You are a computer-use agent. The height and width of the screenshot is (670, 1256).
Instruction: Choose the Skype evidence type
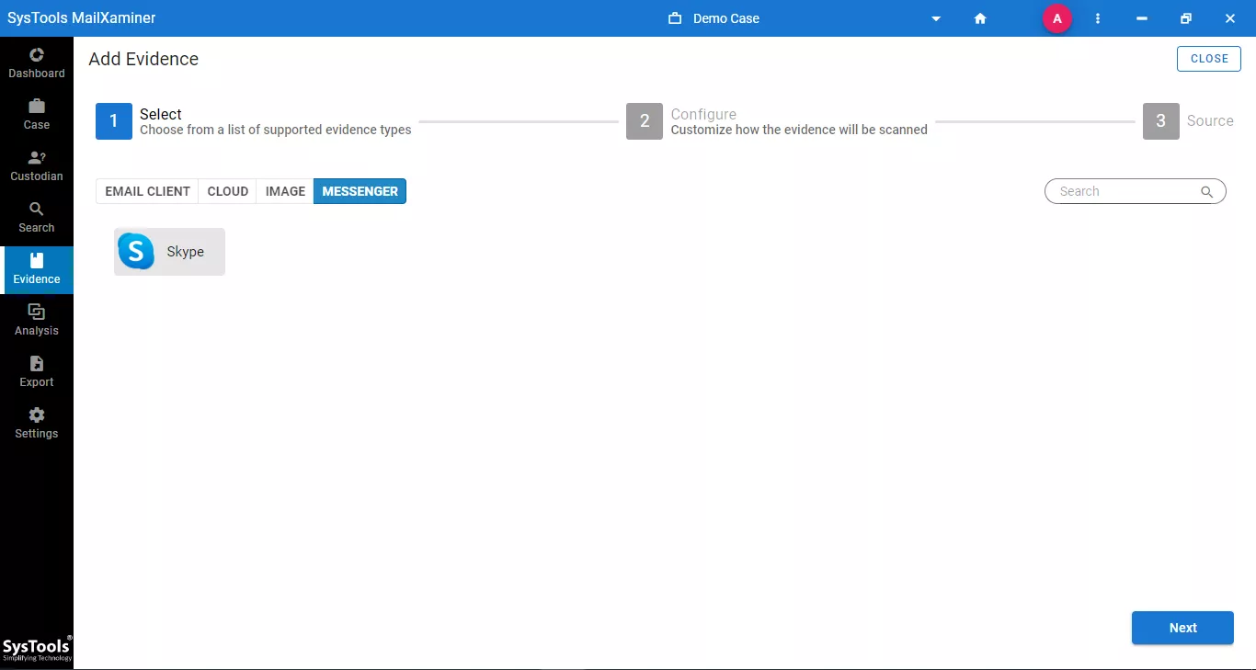169,252
